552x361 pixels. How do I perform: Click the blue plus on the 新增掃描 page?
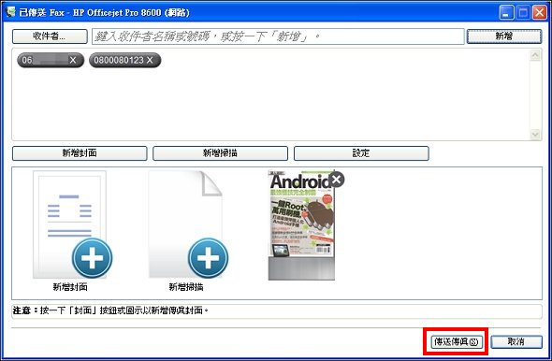[x=208, y=258]
